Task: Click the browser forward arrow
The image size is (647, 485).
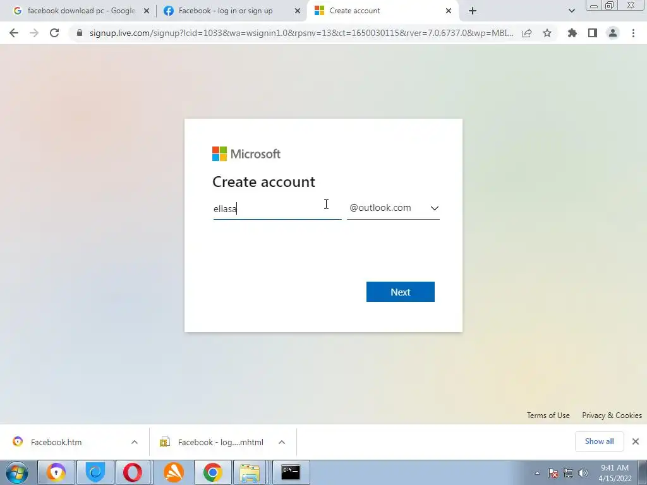Action: pyautogui.click(x=34, y=33)
